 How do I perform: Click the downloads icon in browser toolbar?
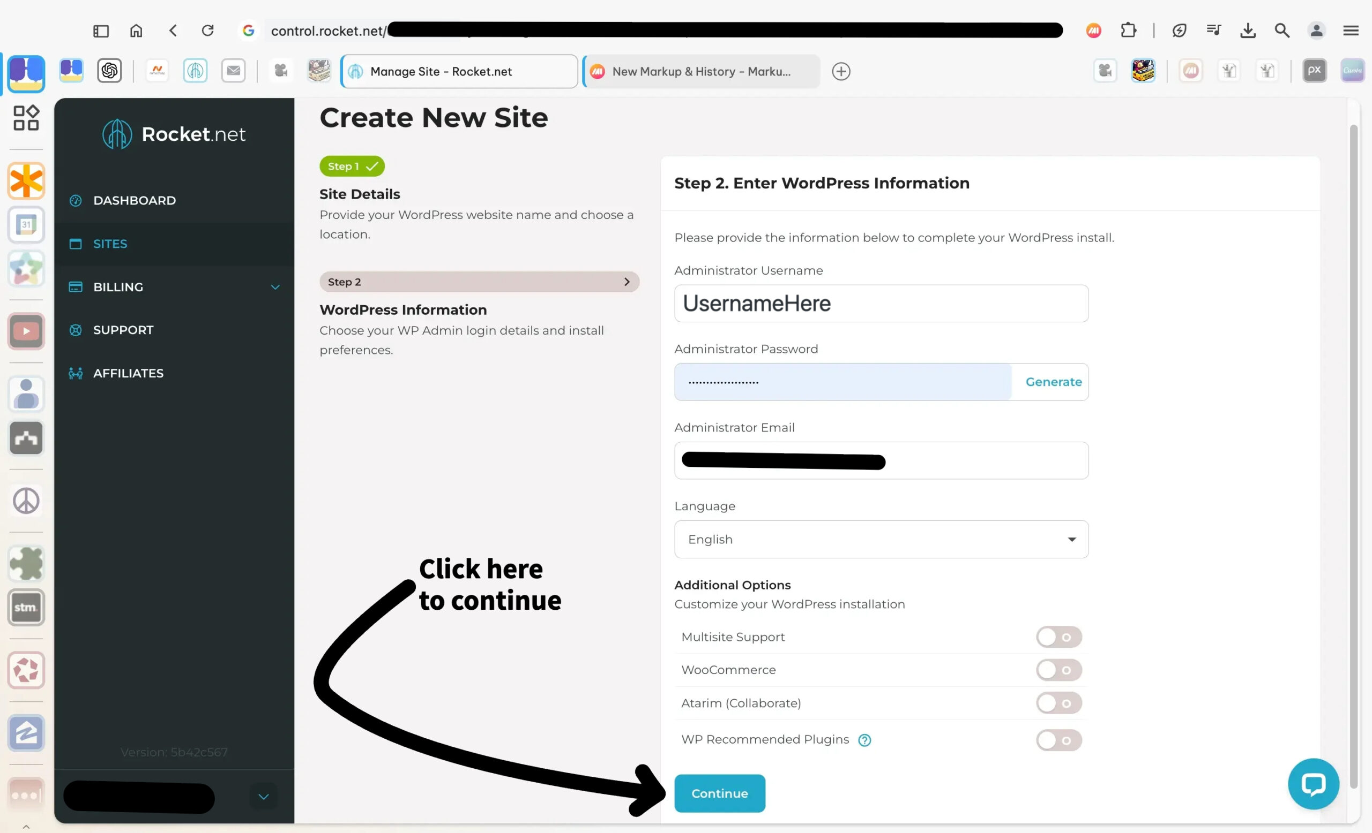pyautogui.click(x=1248, y=31)
